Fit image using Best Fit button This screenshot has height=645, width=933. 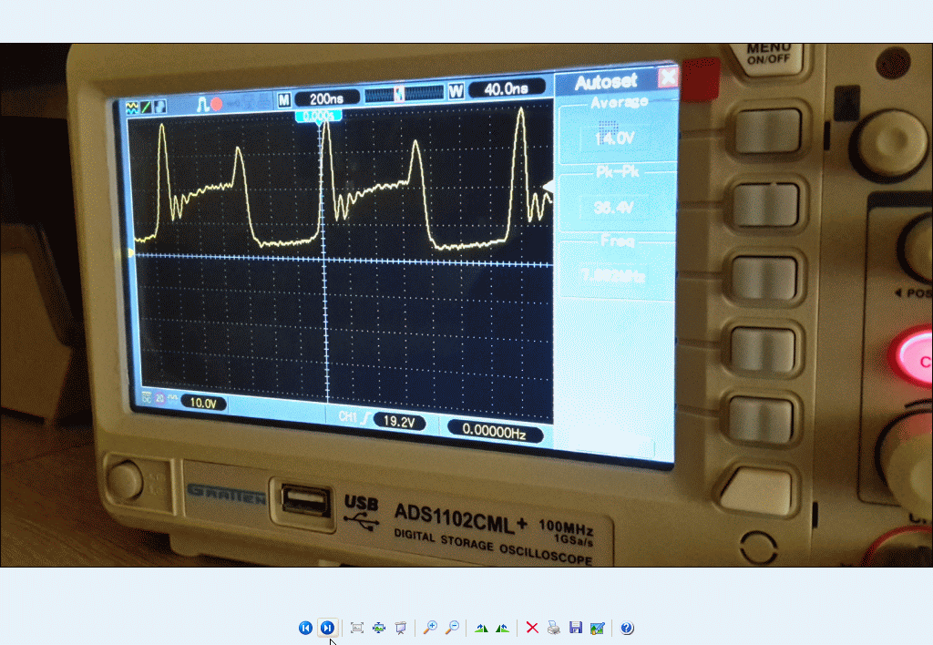357,628
